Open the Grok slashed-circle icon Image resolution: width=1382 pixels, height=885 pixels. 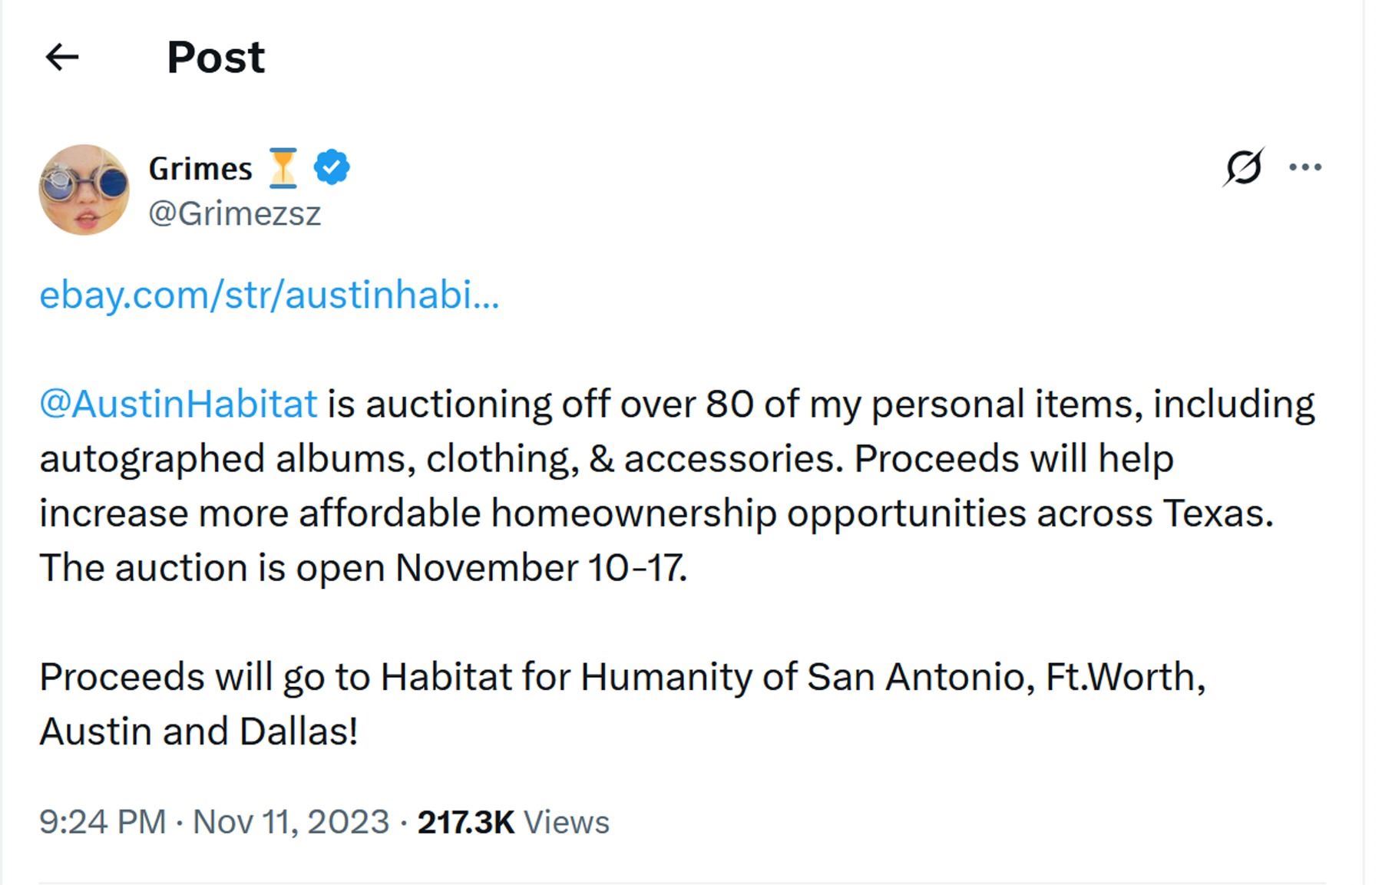(x=1243, y=167)
